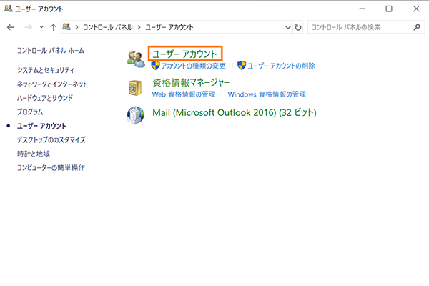This screenshot has height=286, width=429.
Task: Open システムとセキュリティ category
Action: [x=46, y=70]
